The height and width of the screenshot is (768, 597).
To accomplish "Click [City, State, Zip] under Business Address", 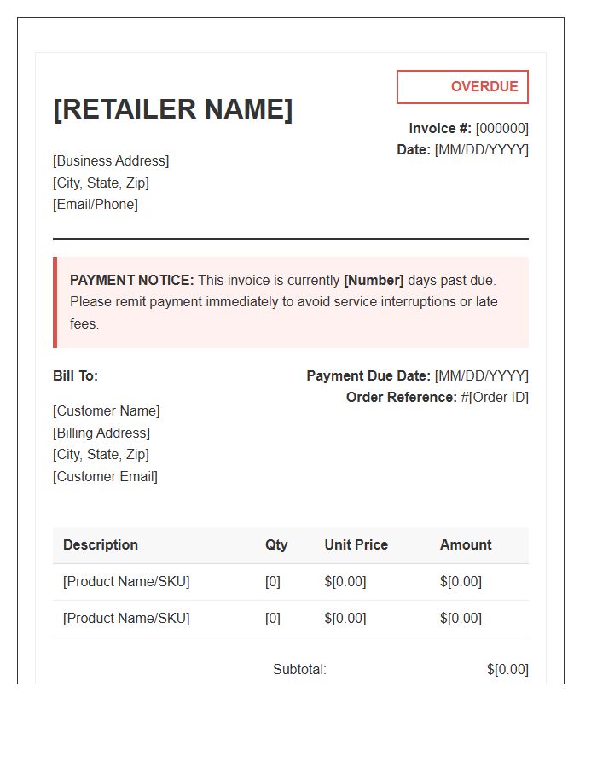I will [x=101, y=183].
